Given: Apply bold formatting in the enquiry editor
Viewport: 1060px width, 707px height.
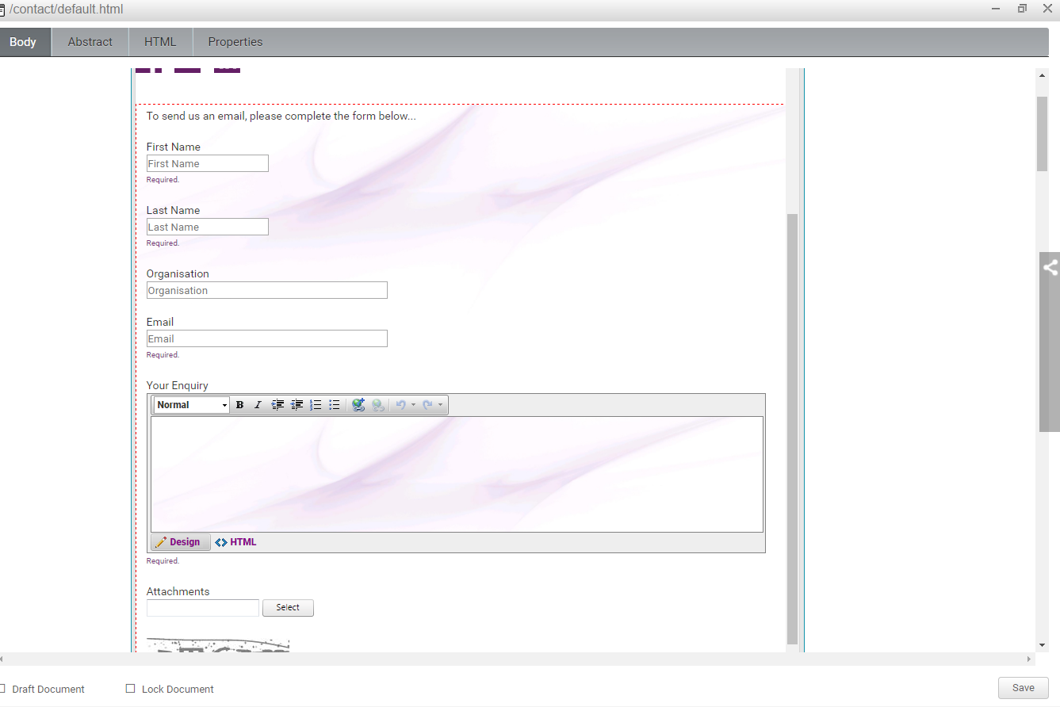Looking at the screenshot, I should pyautogui.click(x=239, y=404).
